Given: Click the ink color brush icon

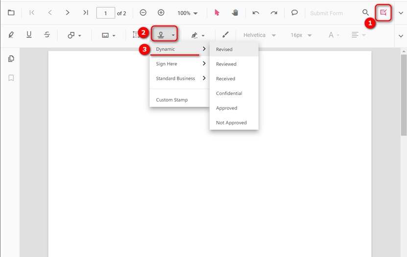Looking at the screenshot, I should point(225,35).
